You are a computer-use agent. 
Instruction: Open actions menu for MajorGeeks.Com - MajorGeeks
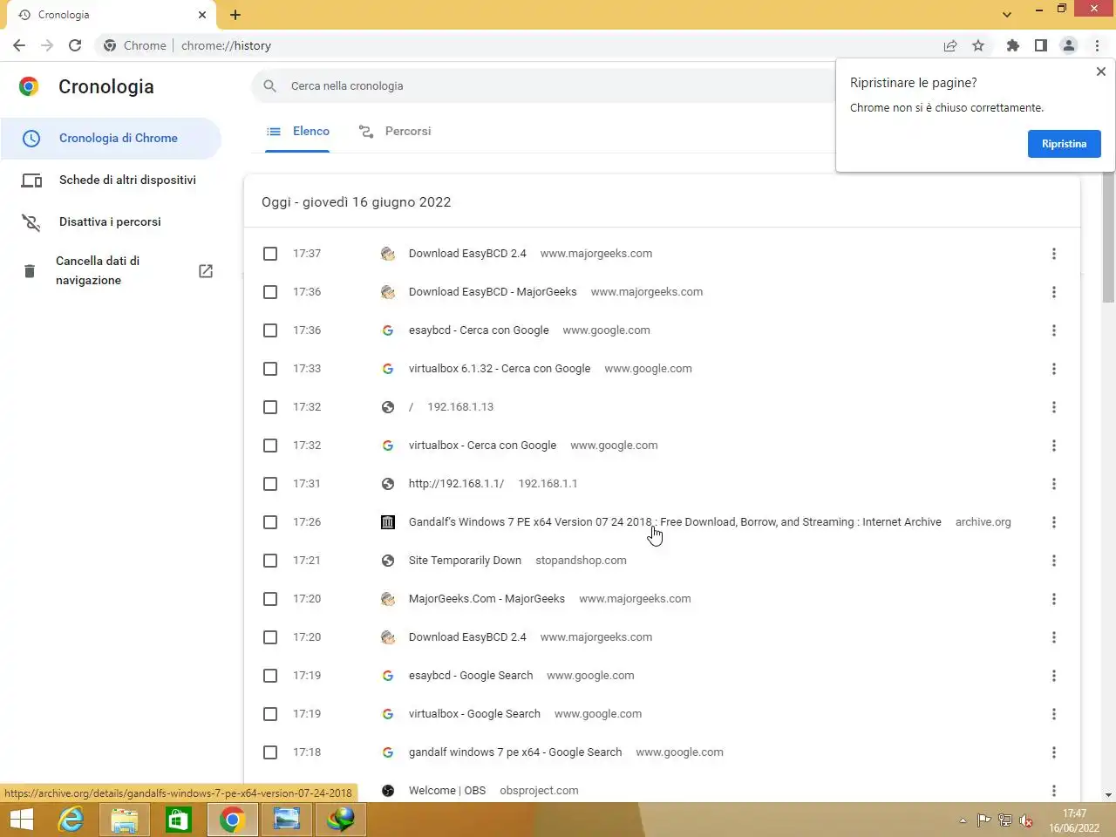coord(1053,599)
